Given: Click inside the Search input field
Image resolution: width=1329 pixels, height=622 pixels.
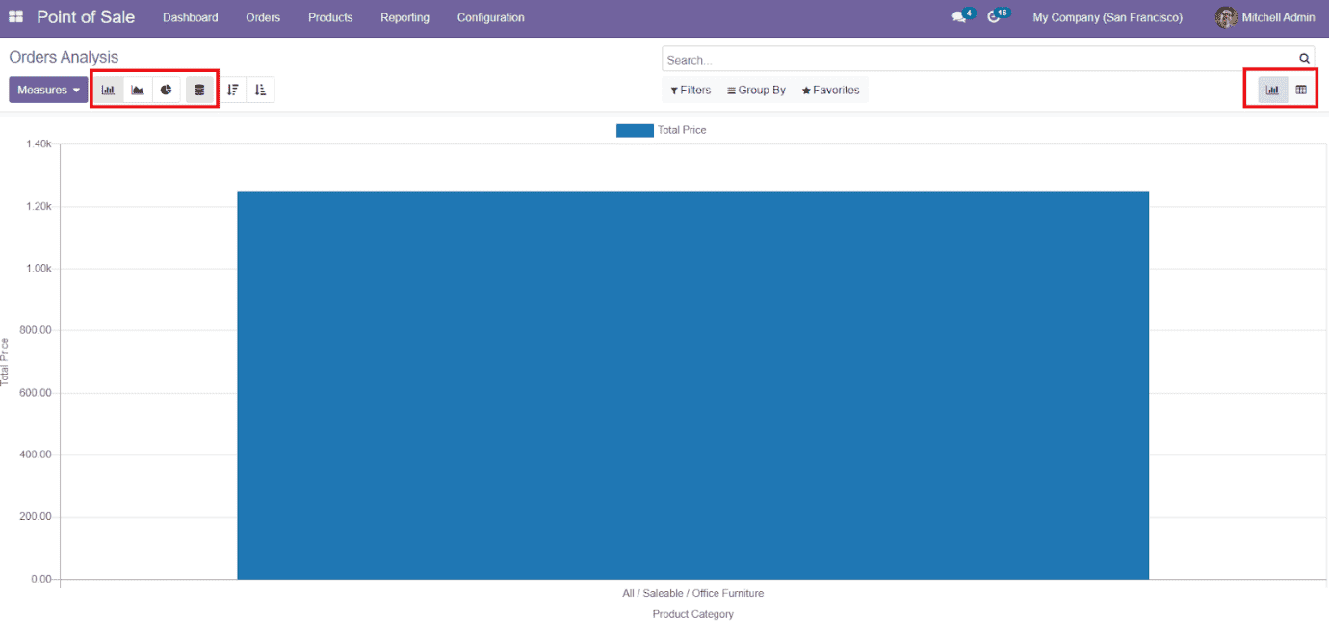Looking at the screenshot, I should [x=963, y=59].
